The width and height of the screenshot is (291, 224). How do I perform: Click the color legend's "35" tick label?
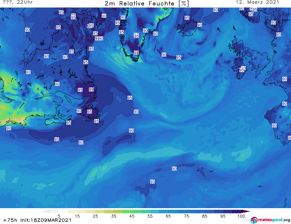(114, 216)
